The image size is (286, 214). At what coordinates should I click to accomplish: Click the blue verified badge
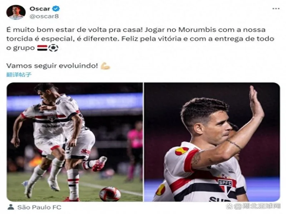pyautogui.click(x=56, y=8)
